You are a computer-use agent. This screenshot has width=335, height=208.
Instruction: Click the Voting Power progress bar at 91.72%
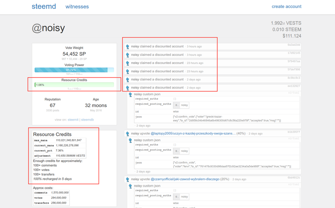coord(74,70)
